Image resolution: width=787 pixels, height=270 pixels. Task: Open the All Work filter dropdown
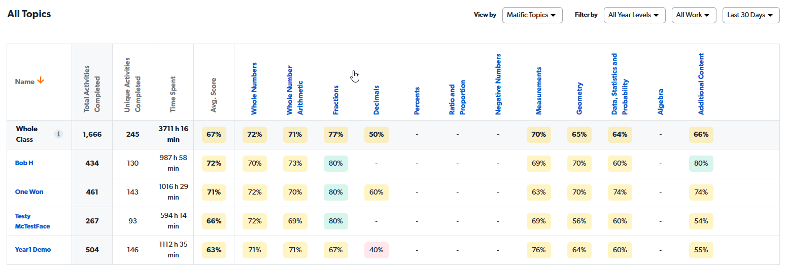pos(694,15)
